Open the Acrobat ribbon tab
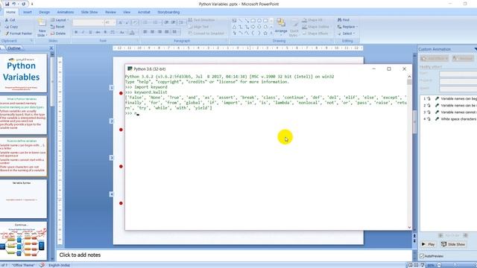477x268 pixels. pos(144,12)
